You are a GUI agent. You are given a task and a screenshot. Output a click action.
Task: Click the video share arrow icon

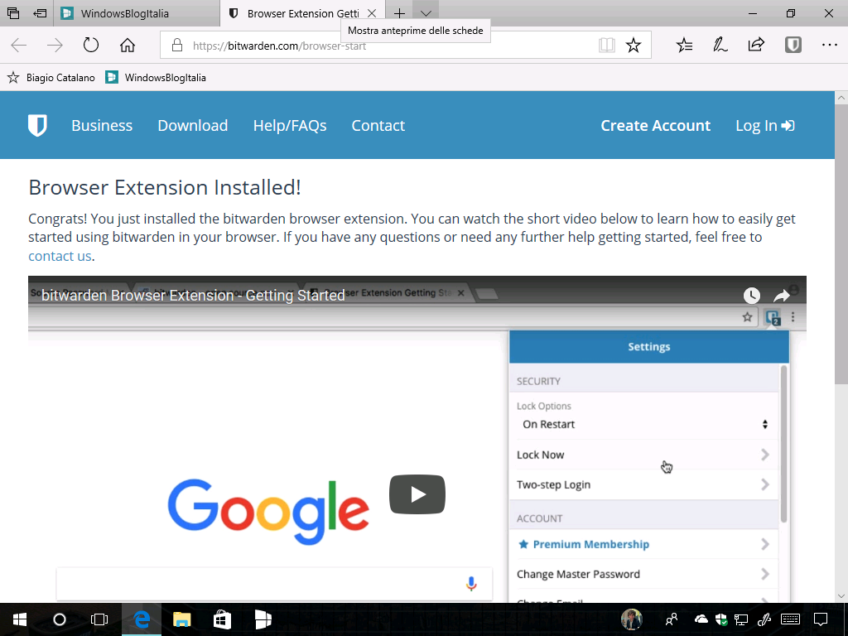point(782,296)
